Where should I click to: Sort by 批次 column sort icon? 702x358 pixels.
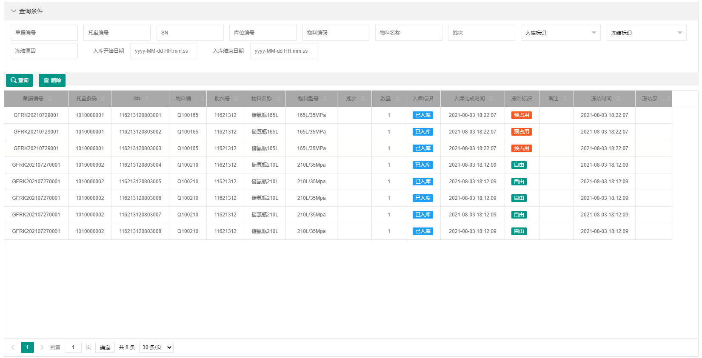click(x=363, y=99)
